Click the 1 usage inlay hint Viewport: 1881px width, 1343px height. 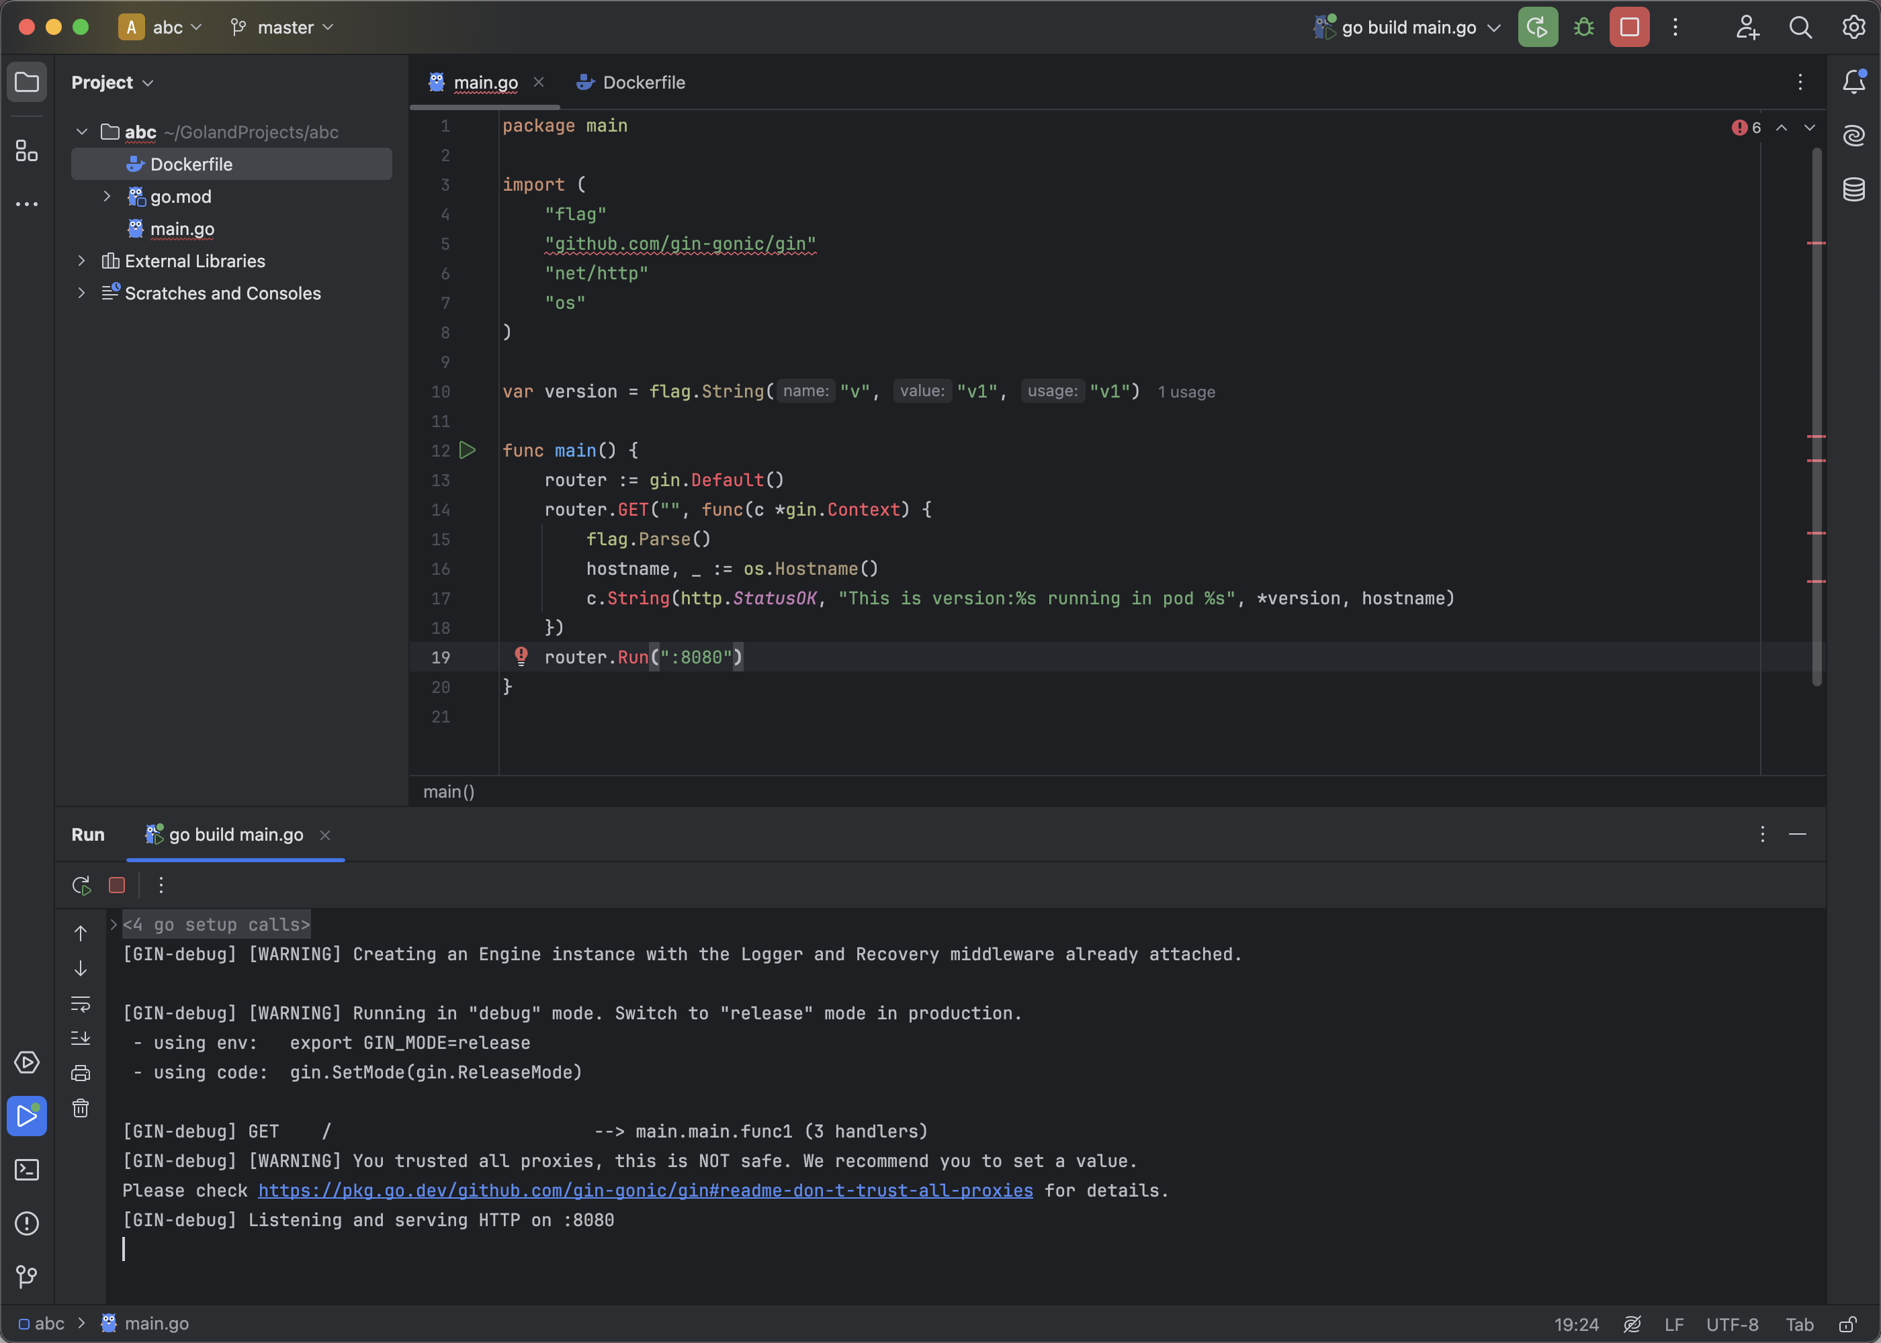(x=1186, y=392)
